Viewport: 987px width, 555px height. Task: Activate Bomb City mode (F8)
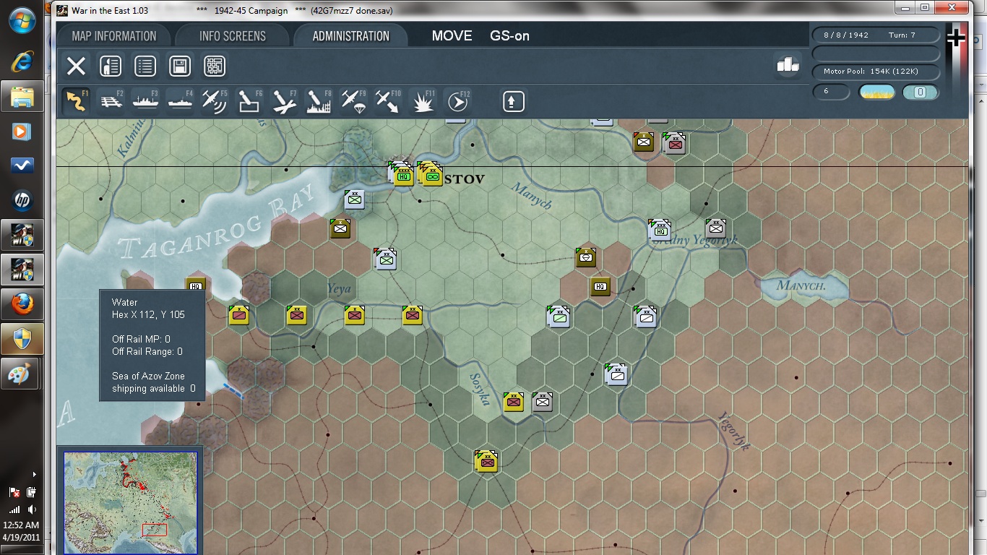(319, 101)
